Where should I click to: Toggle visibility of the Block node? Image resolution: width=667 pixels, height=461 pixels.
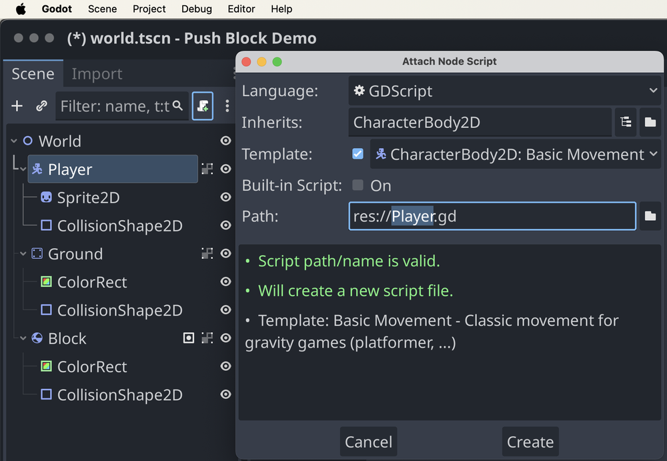tap(226, 338)
